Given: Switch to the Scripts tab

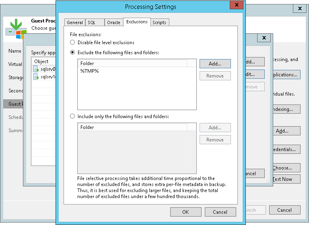Looking at the screenshot, I should [159, 22].
